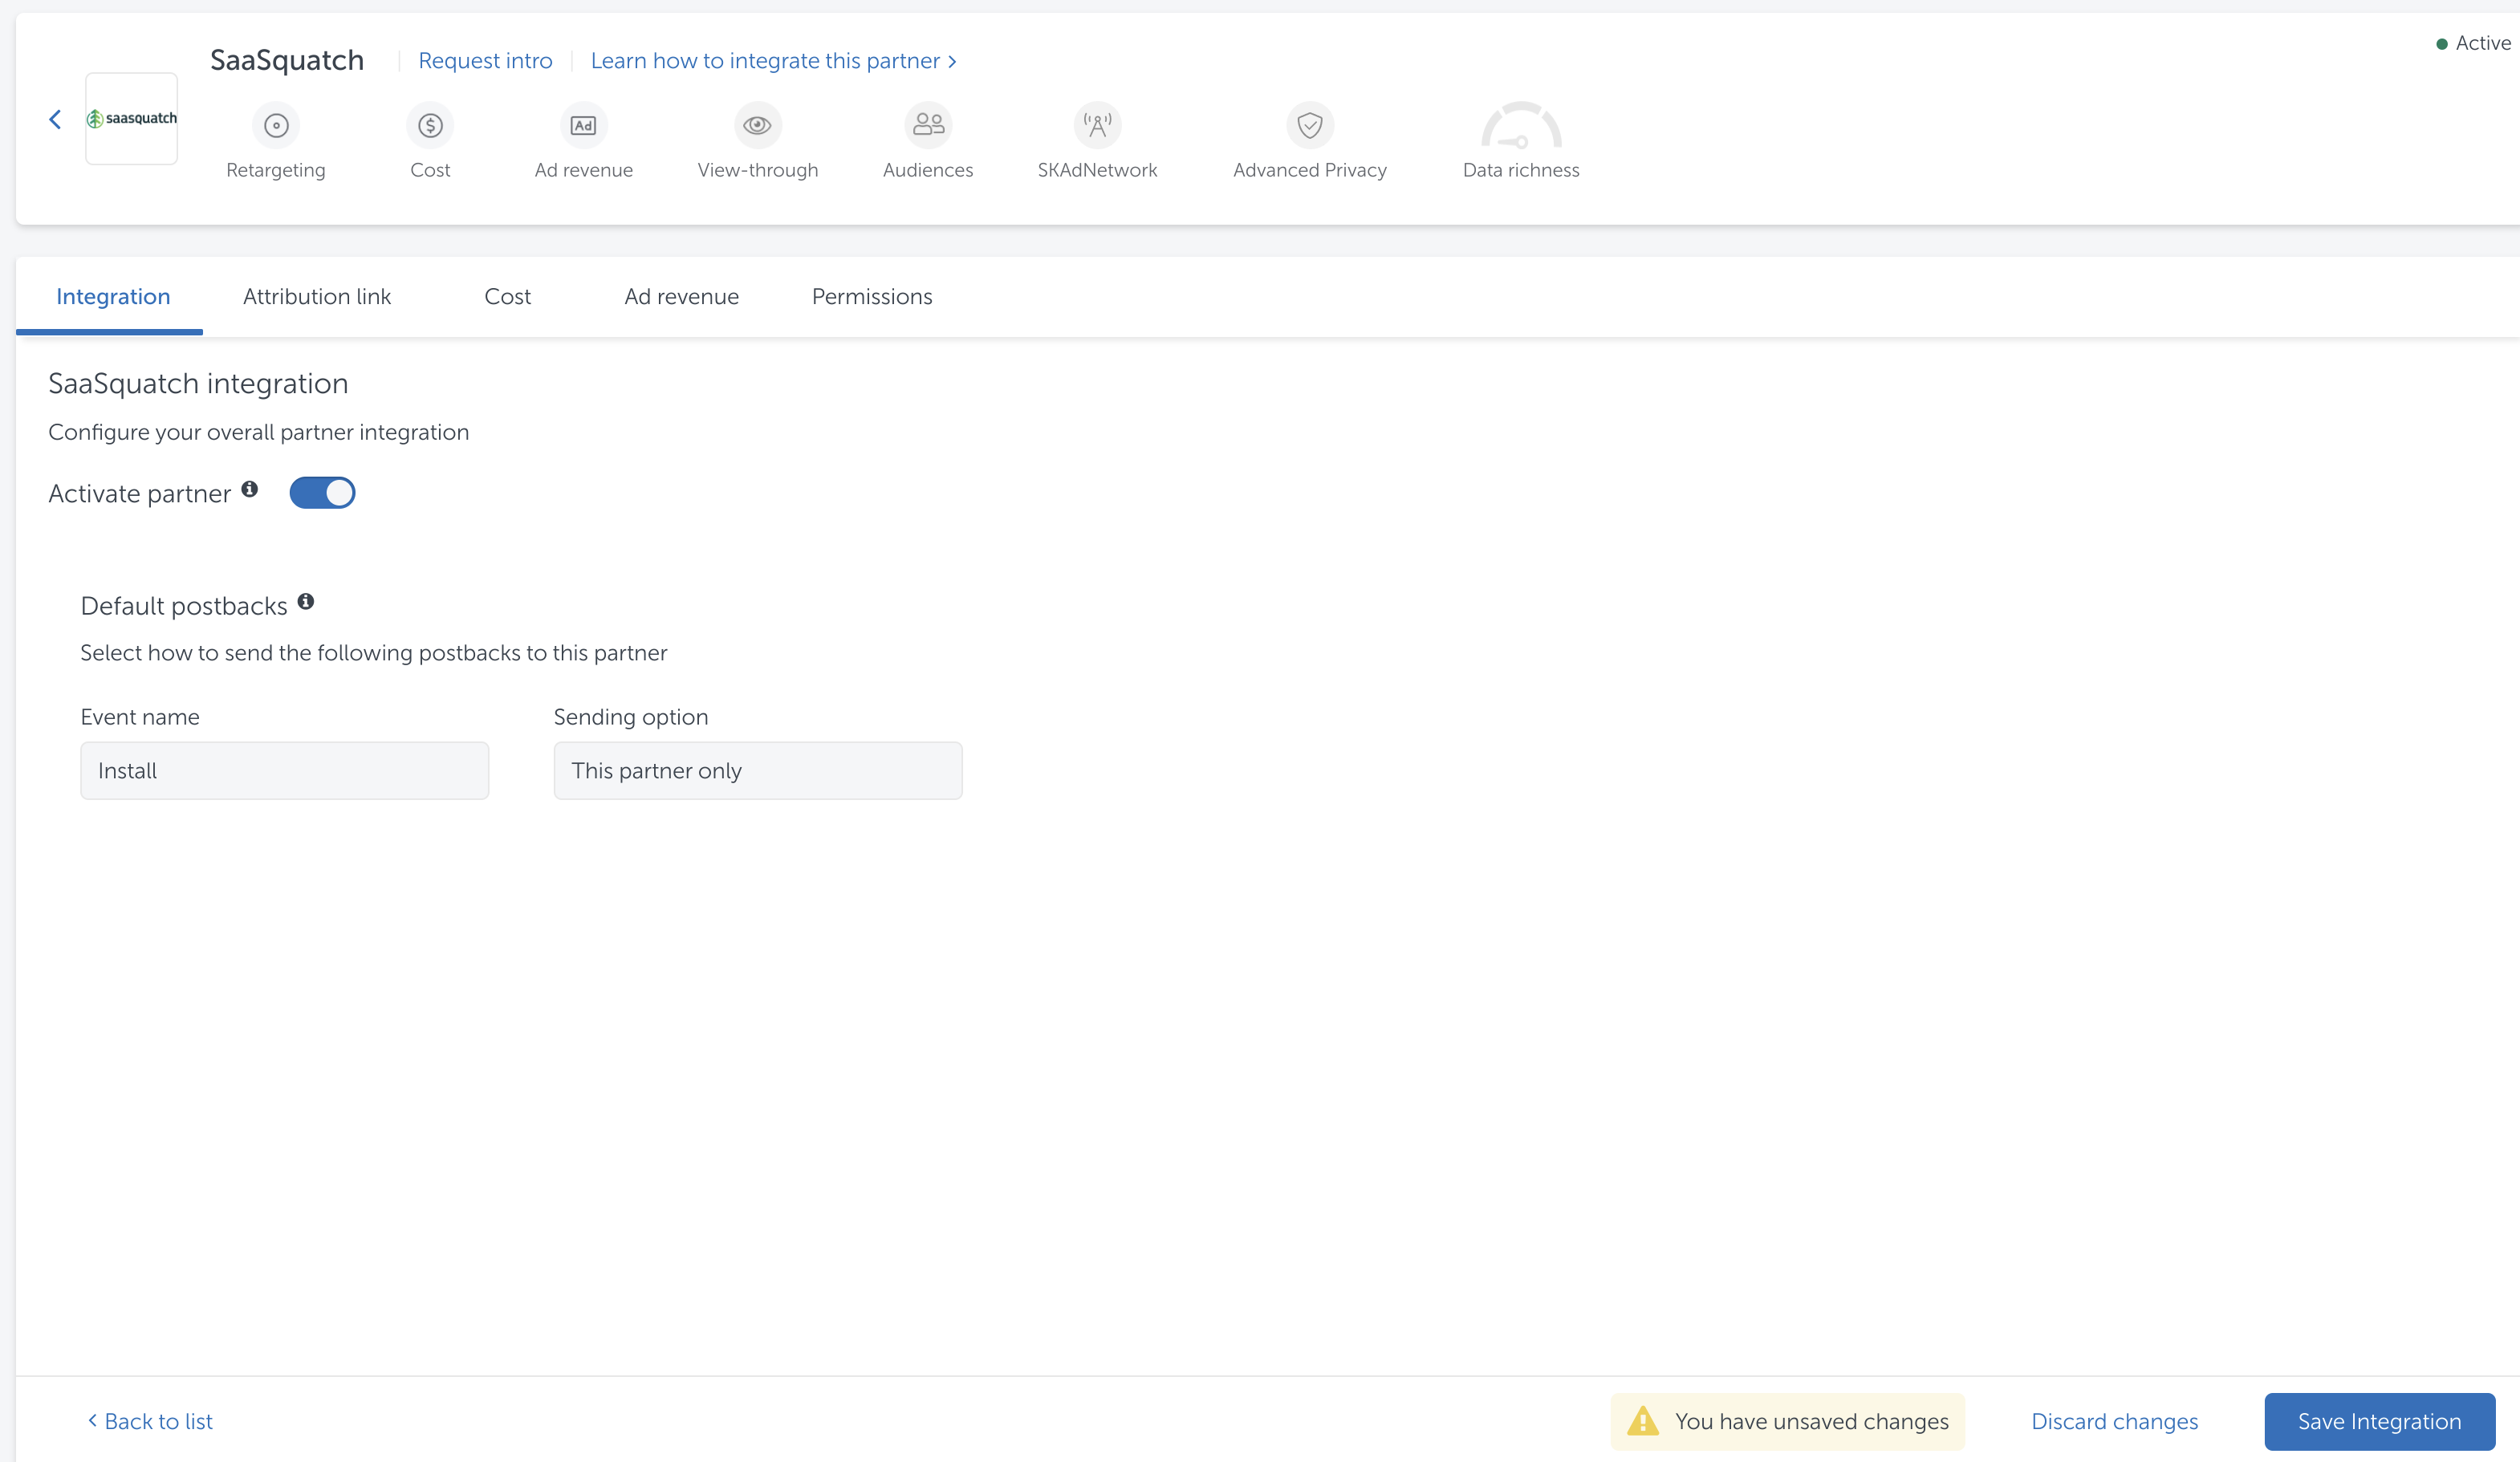Click the Request intro link
This screenshot has height=1462, width=2520.
tap(484, 59)
